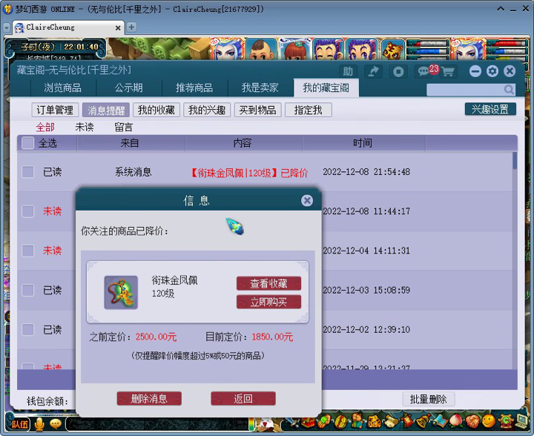The height and width of the screenshot is (436, 534).
Task: Open the 我的收藏 sub-tab
Action: 156,110
